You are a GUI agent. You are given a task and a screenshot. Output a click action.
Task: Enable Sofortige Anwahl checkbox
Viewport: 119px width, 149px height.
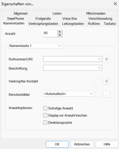point(45,108)
